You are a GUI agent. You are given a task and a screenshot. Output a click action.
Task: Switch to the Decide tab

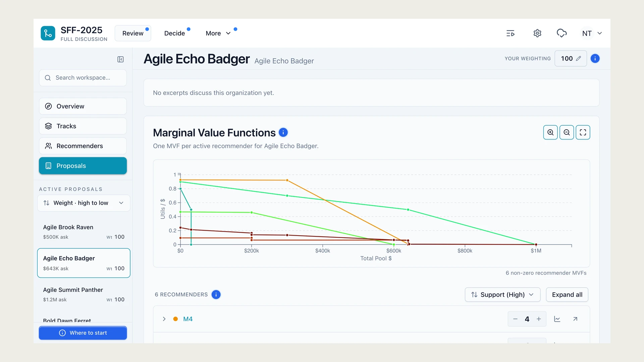(175, 33)
